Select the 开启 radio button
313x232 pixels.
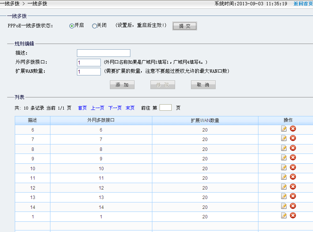coord(72,26)
